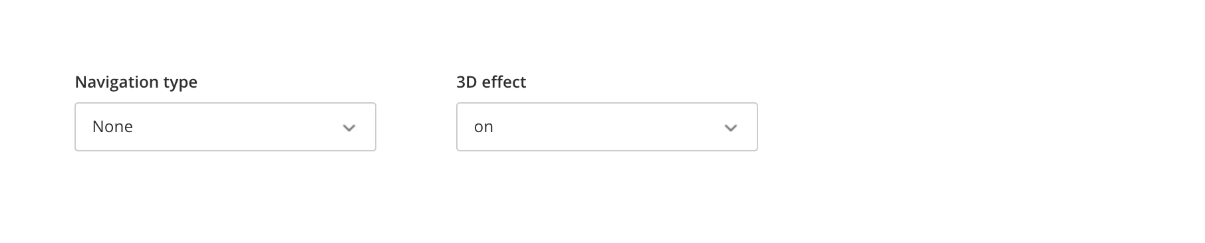This screenshot has height=243, width=1205.
Task: Show the list of 3D effect choices
Action: point(607,127)
